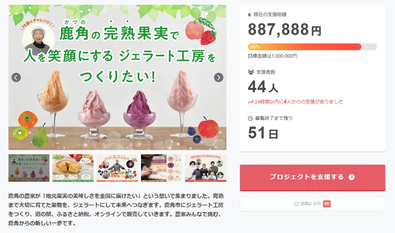The width and height of the screenshot is (395, 233).
Task: Select the first thumbnail with gelato title
Action: [x=29, y=168]
